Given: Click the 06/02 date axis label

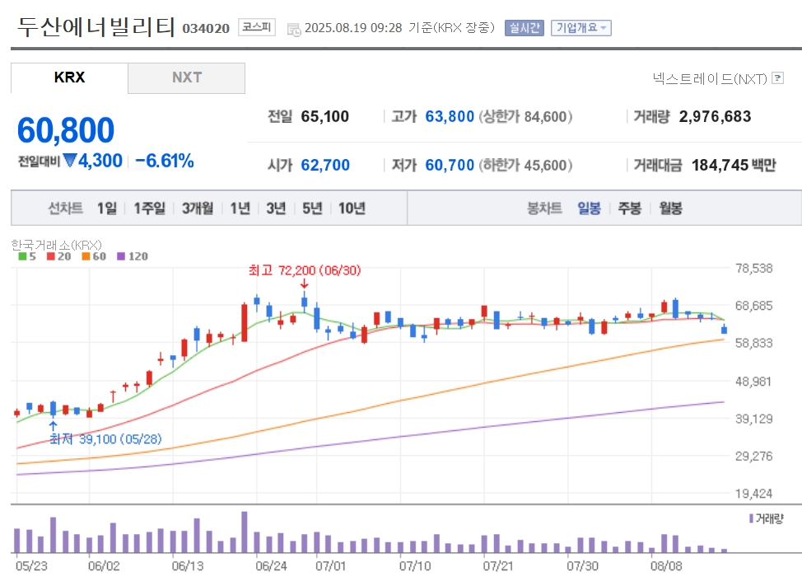Looking at the screenshot, I should pos(104,565).
